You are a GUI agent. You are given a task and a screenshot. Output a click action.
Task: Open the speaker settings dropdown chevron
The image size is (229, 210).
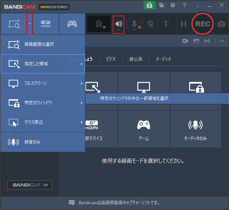[x=119, y=30]
